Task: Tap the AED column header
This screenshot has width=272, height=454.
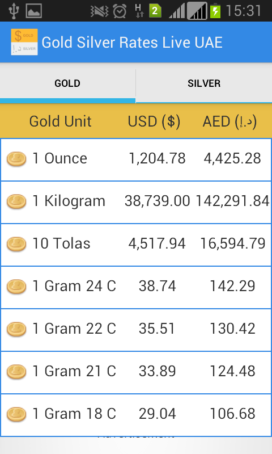Action: 230,121
